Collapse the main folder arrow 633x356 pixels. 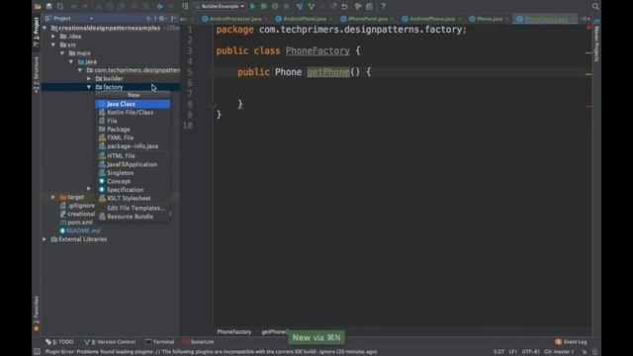point(62,53)
